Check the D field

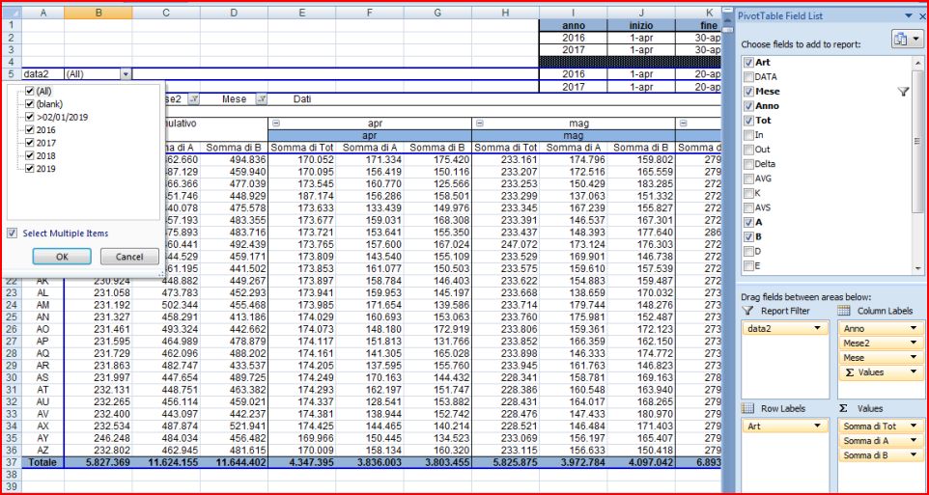748,251
